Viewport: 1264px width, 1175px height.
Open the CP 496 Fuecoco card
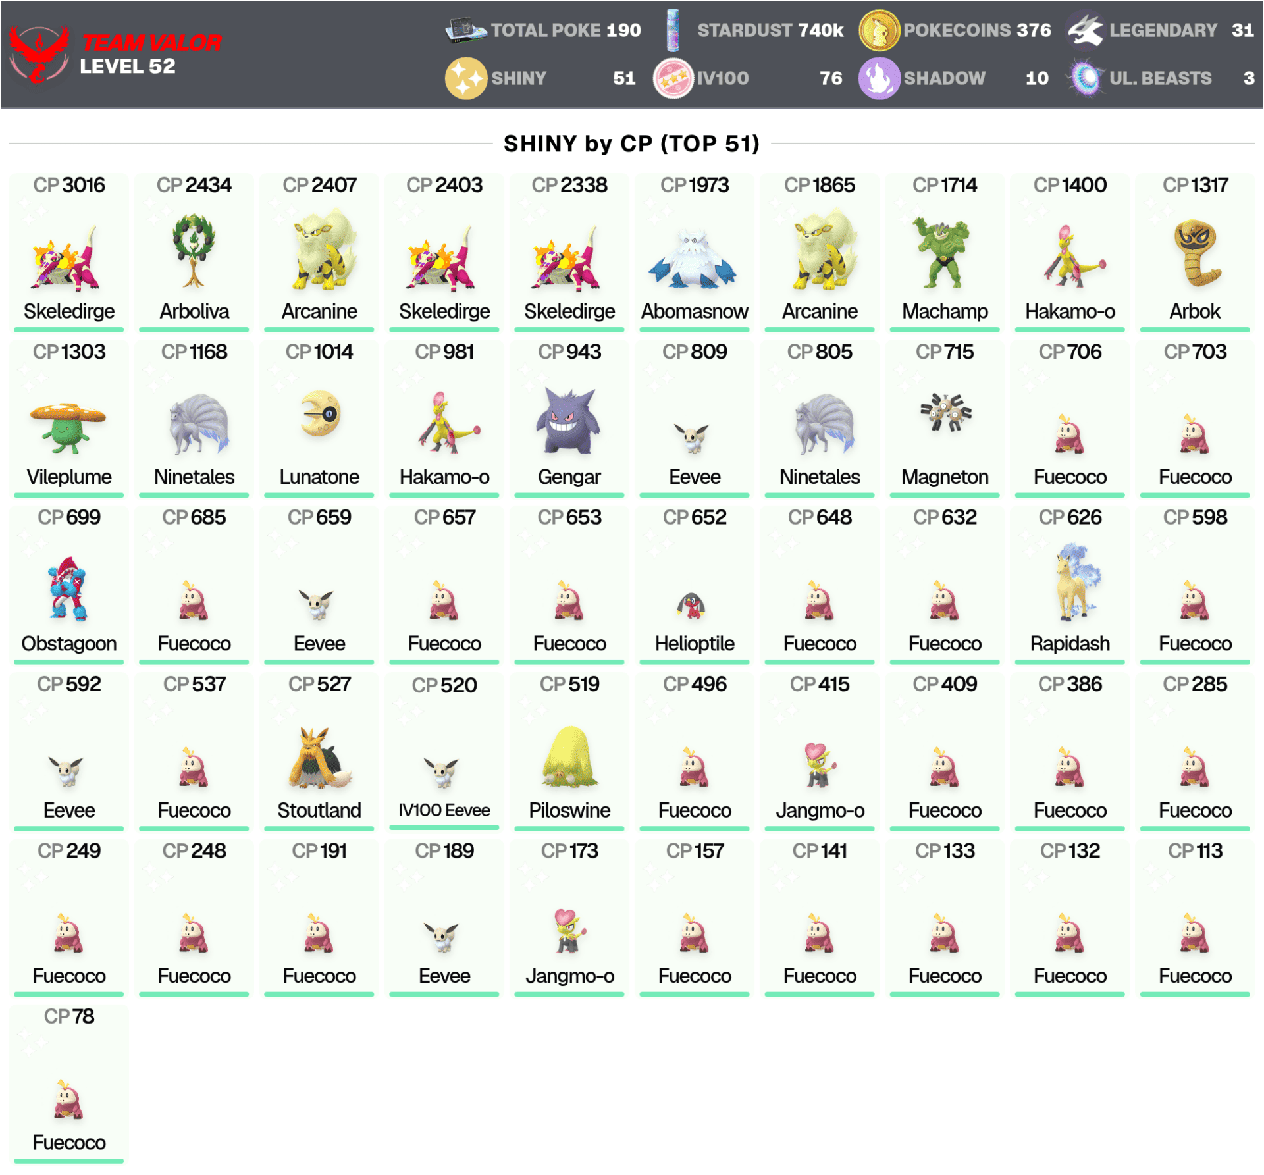tap(695, 751)
